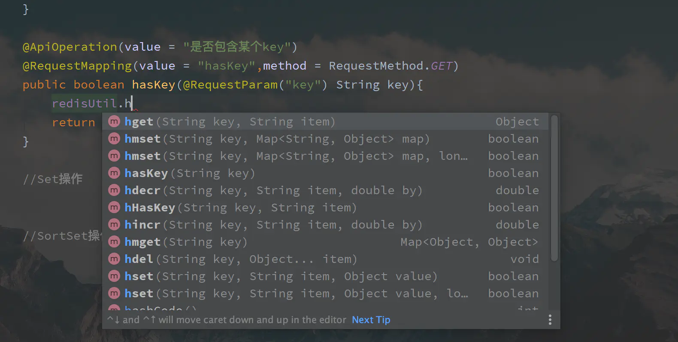Pick hset(String key, String item, Object value)
The height and width of the screenshot is (342, 678).
pos(281,276)
